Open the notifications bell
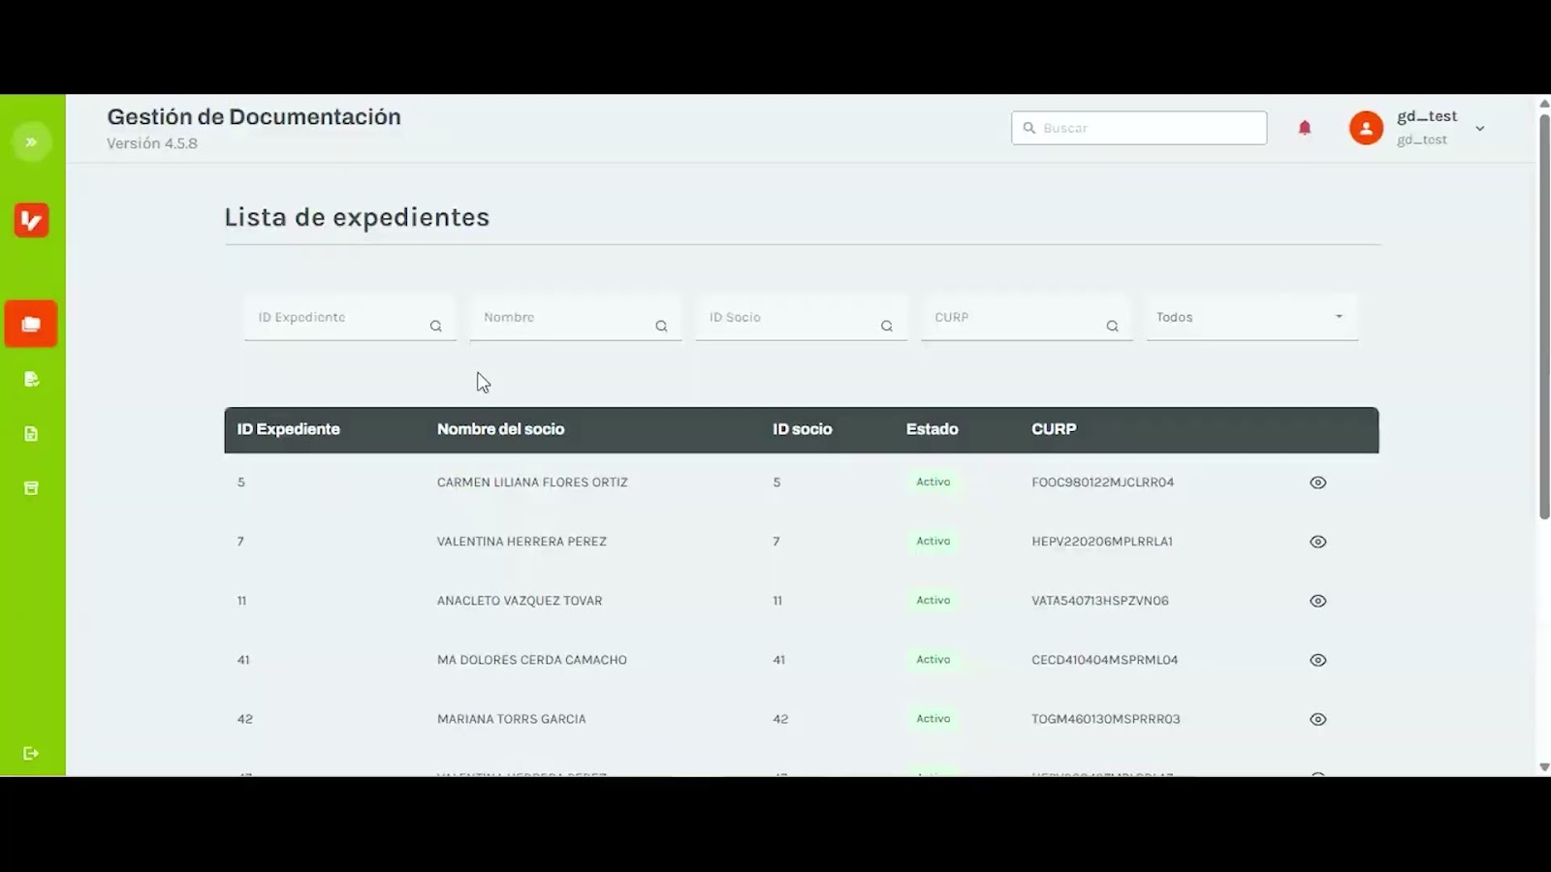 tap(1305, 128)
